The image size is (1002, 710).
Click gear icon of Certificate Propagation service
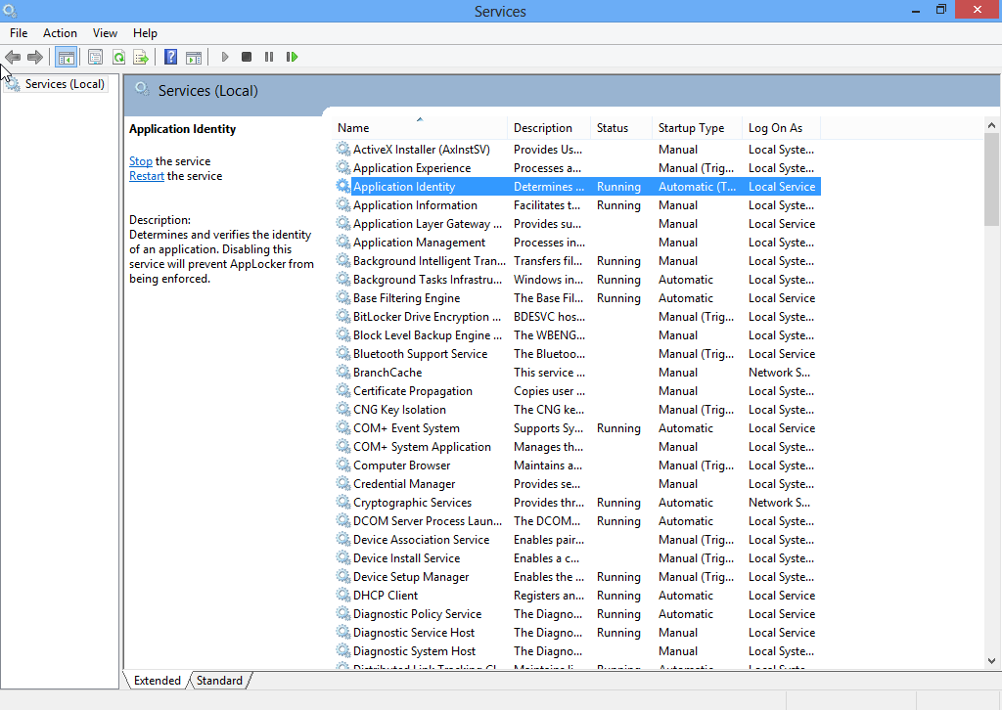click(x=343, y=390)
